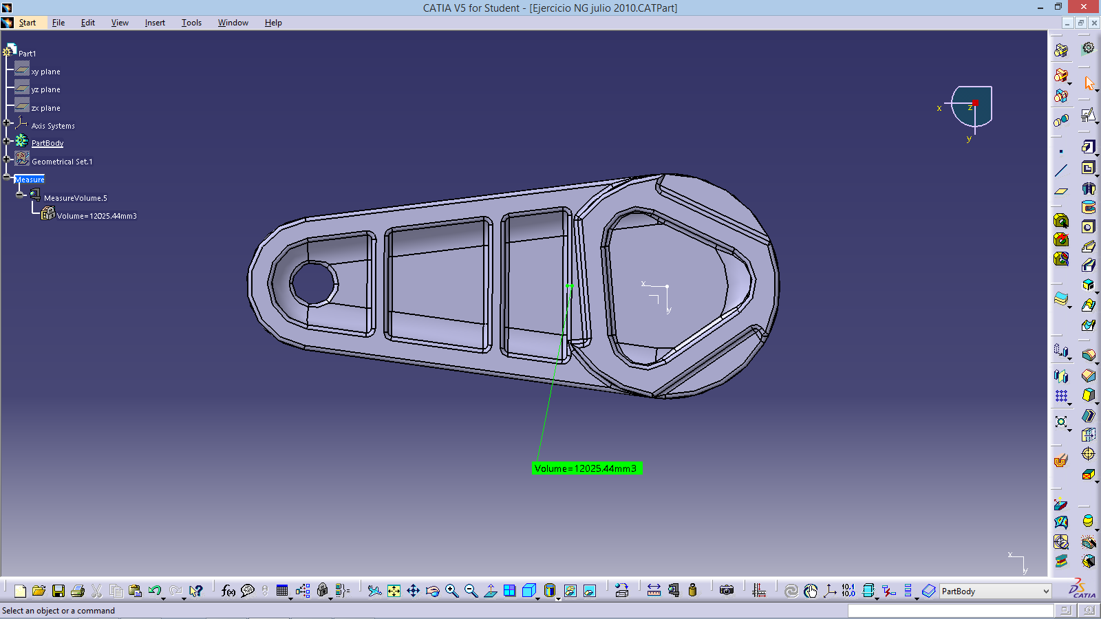Swap visible space view
This screenshot has height=619, width=1101.
click(x=590, y=591)
